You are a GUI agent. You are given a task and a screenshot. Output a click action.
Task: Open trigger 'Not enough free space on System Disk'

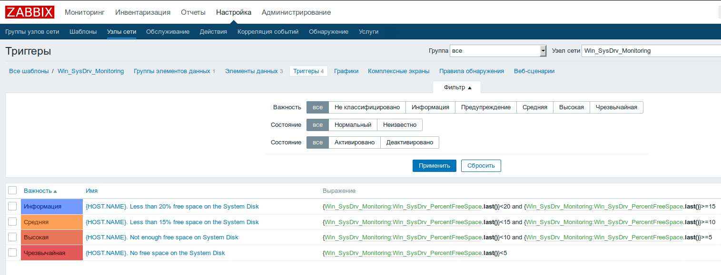point(162,237)
